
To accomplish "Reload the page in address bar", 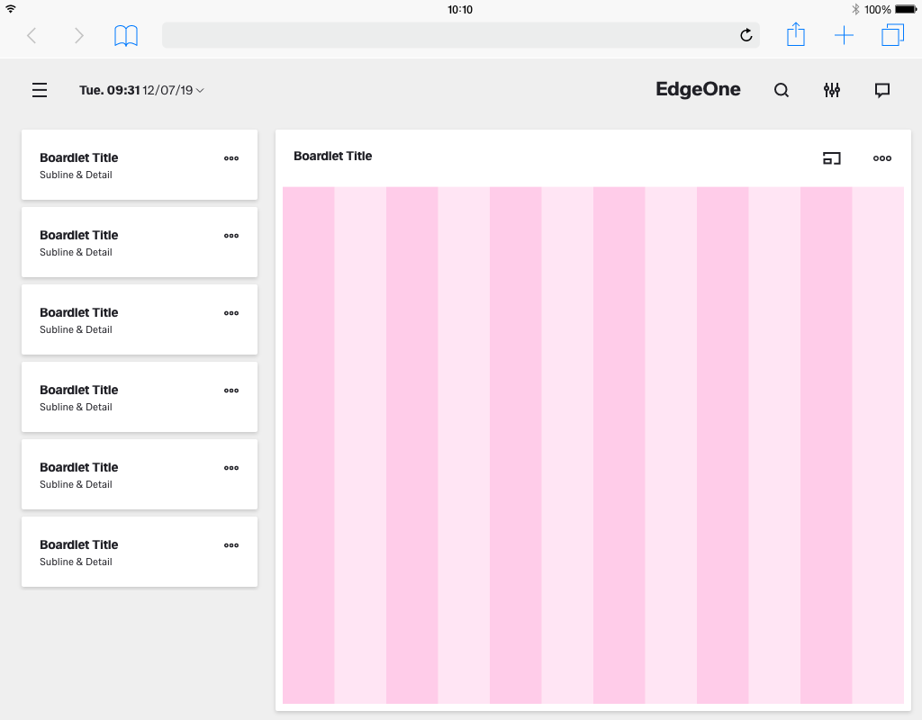I will click(x=746, y=36).
